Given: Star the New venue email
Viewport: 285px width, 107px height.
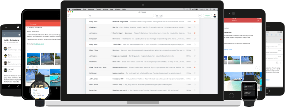Looking at the screenshot, I should coord(195,39).
